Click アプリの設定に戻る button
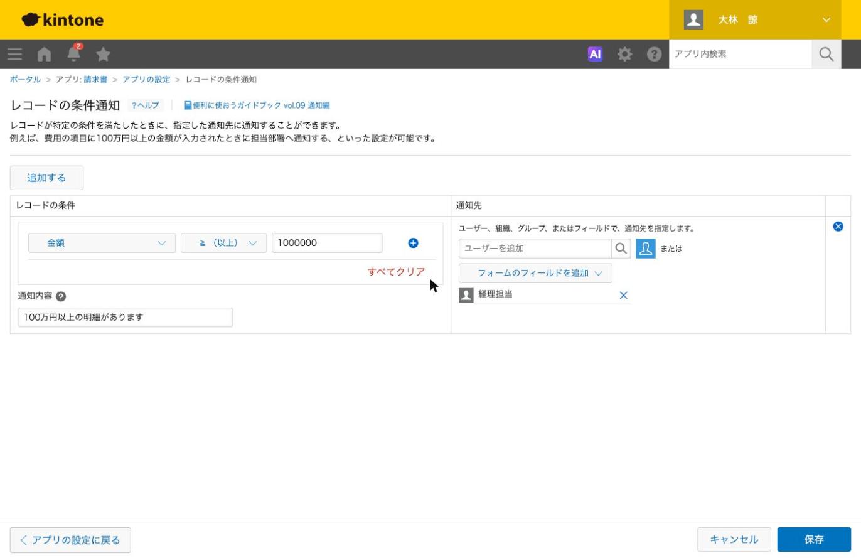The height and width of the screenshot is (558, 861). coord(70,540)
